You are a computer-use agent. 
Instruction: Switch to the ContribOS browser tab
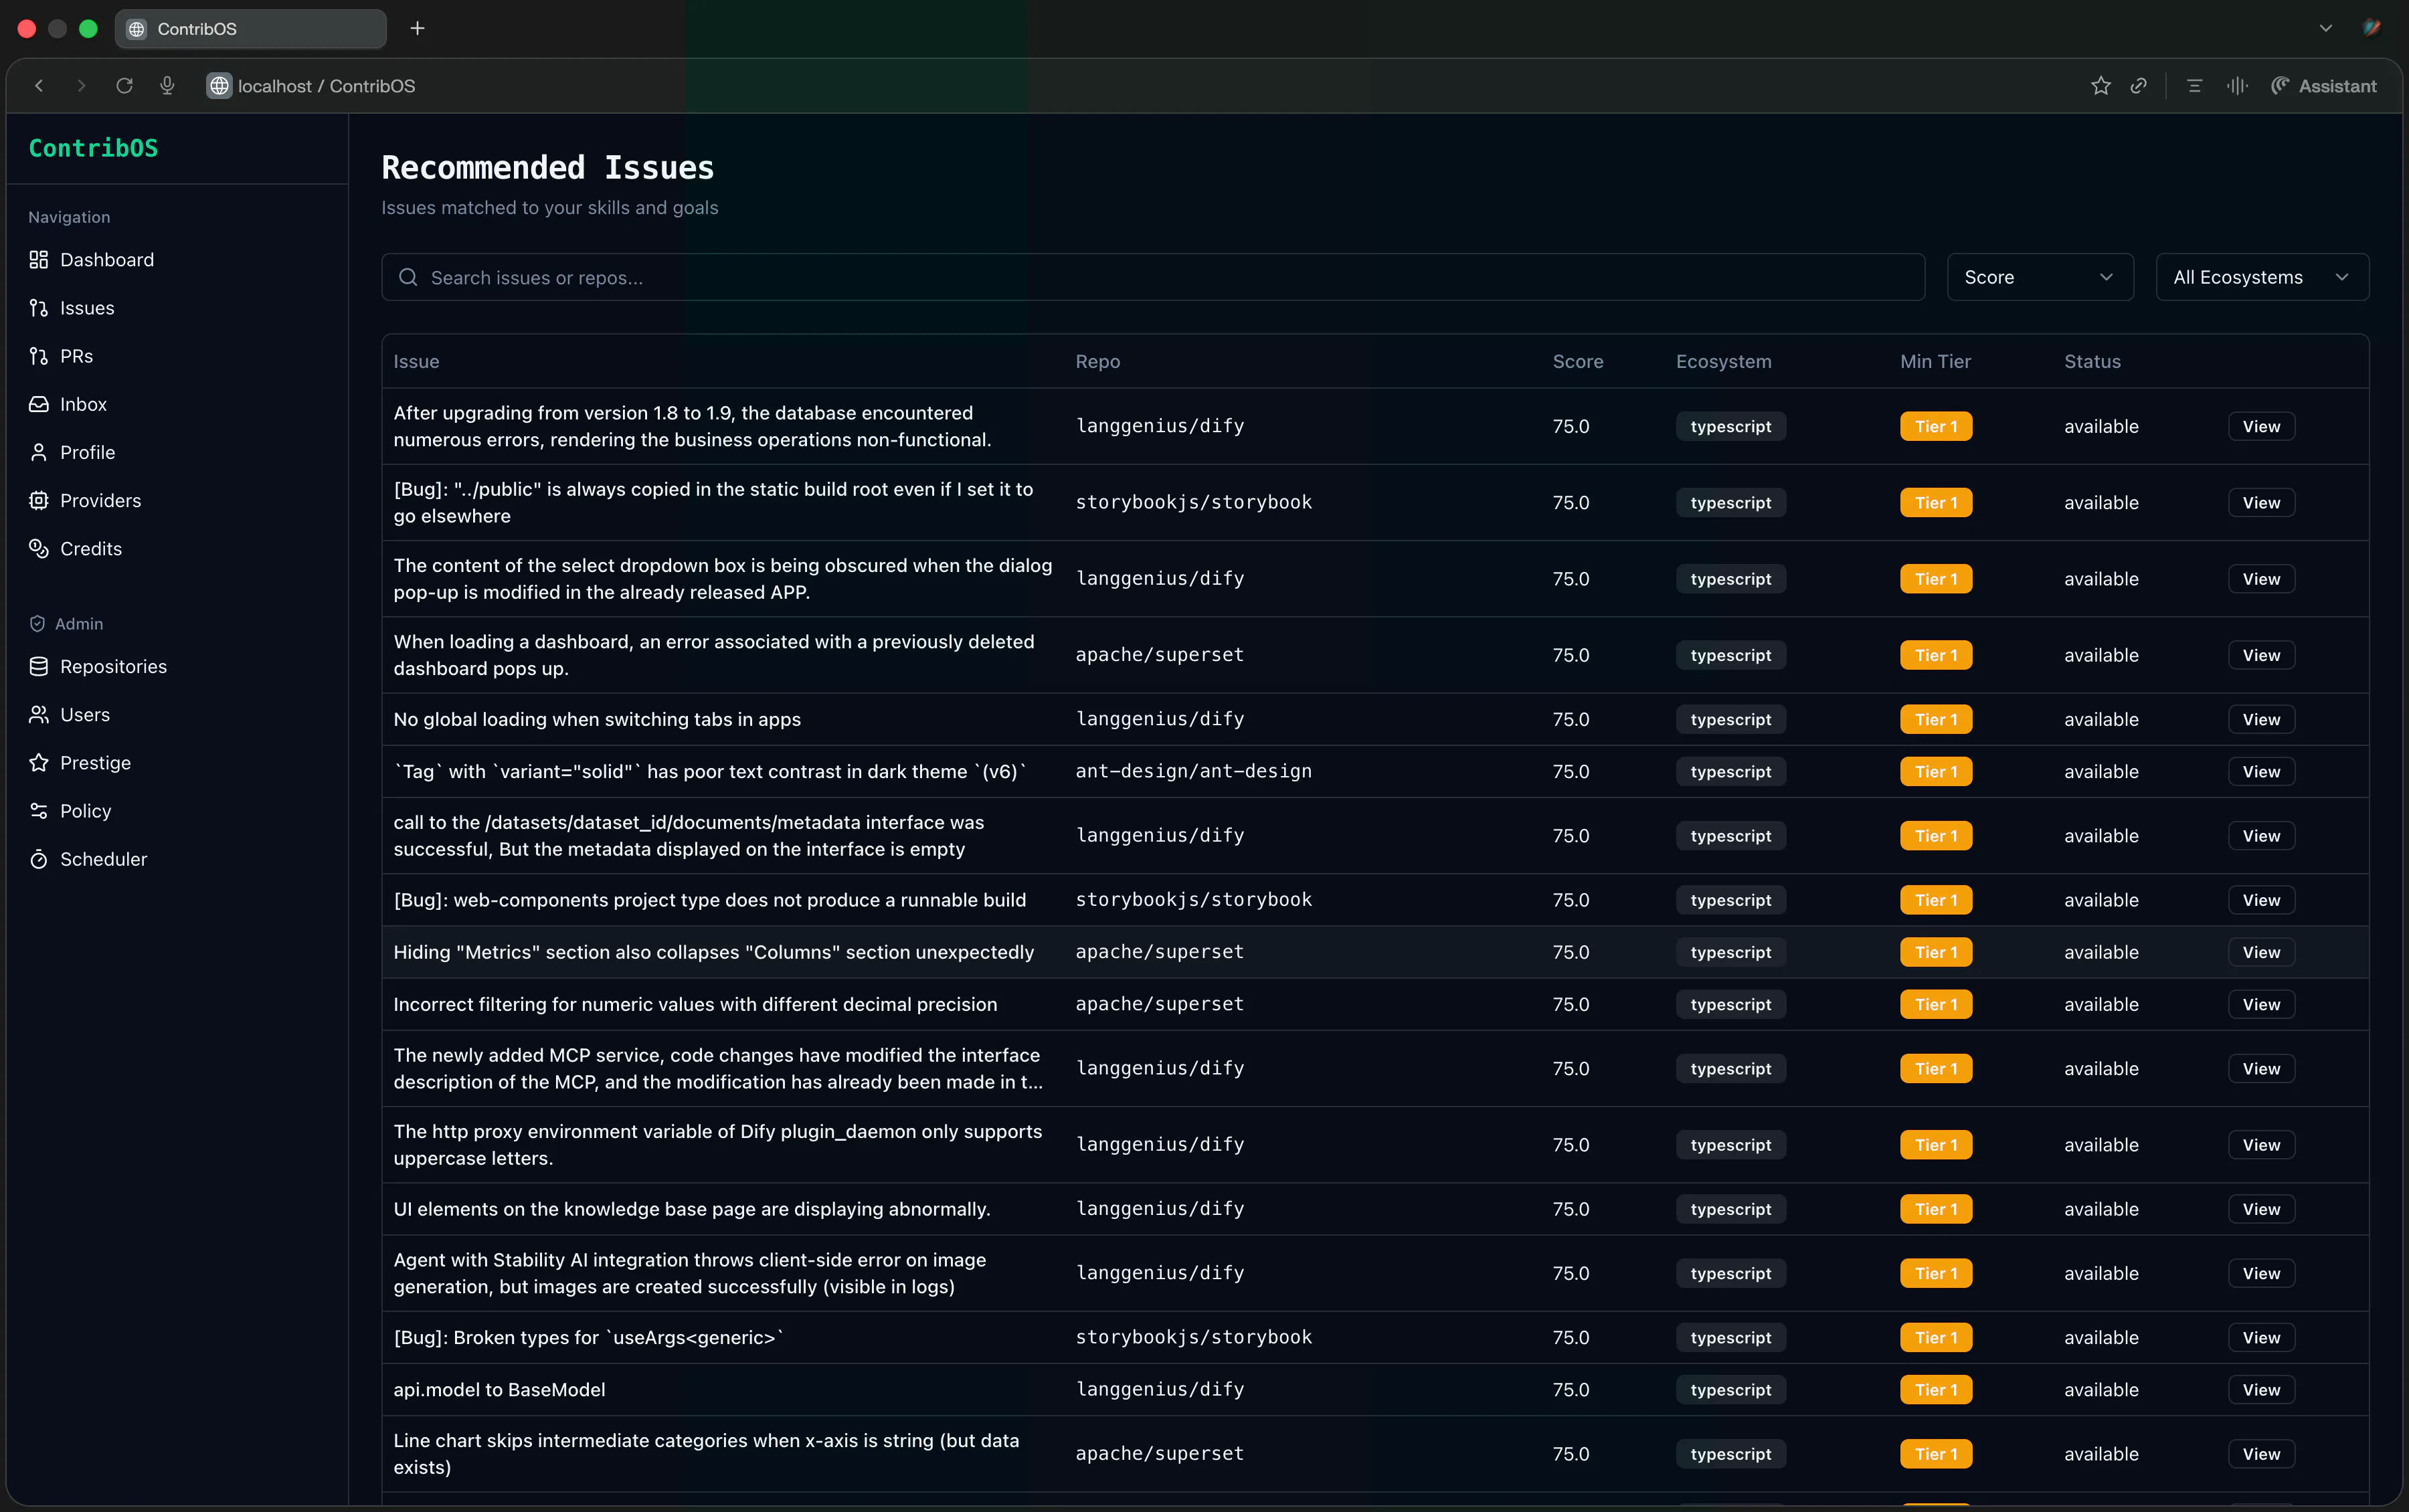250,29
